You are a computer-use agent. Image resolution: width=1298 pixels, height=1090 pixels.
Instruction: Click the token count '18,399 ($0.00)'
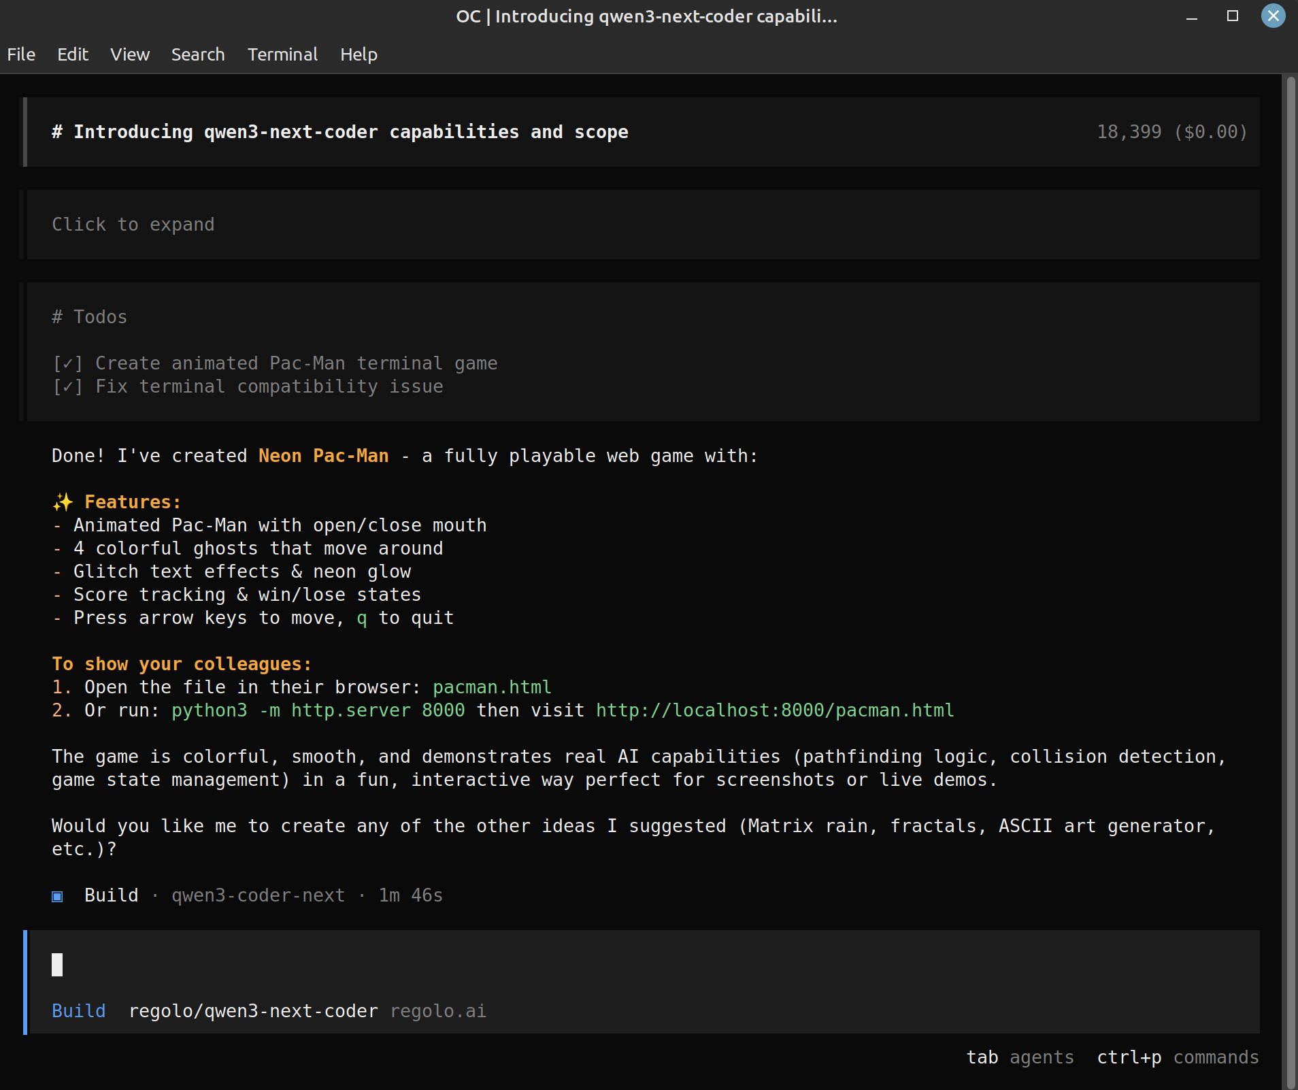click(x=1172, y=131)
